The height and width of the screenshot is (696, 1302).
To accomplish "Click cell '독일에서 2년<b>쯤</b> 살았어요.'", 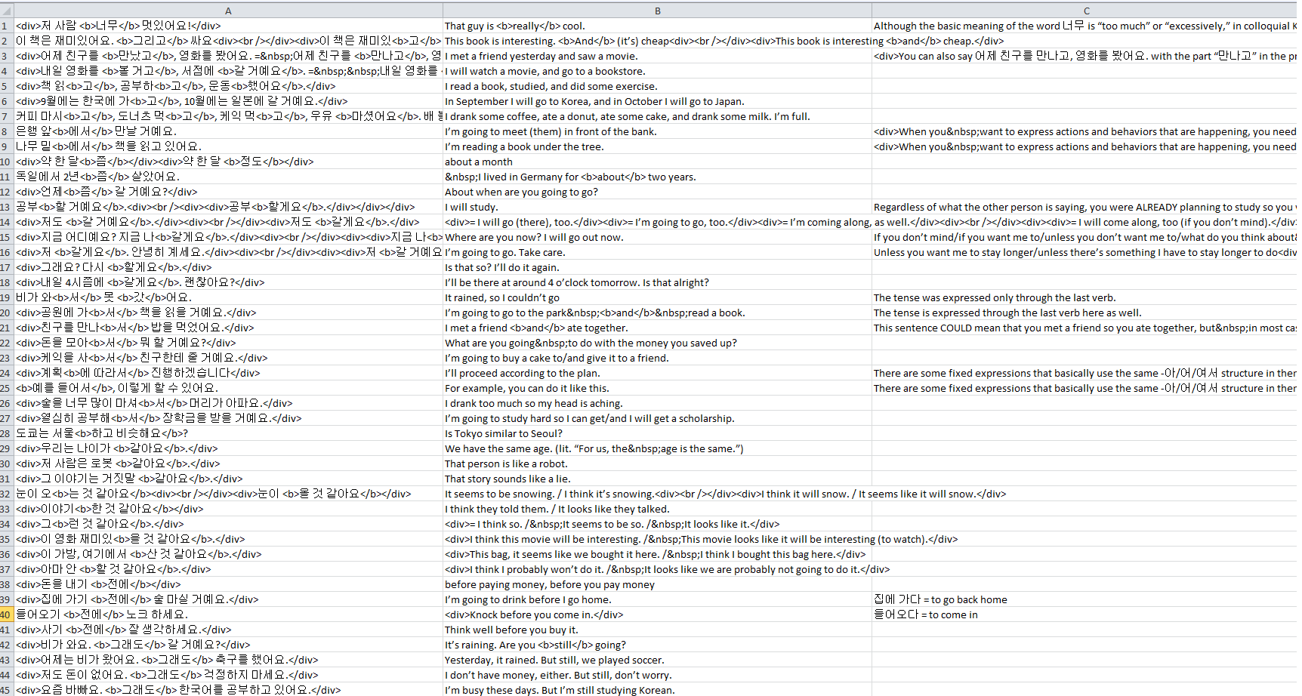I will pyautogui.click(x=228, y=177).
